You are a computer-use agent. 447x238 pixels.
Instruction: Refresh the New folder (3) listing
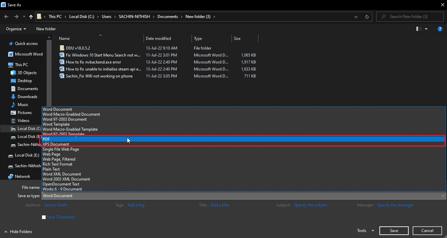point(367,17)
